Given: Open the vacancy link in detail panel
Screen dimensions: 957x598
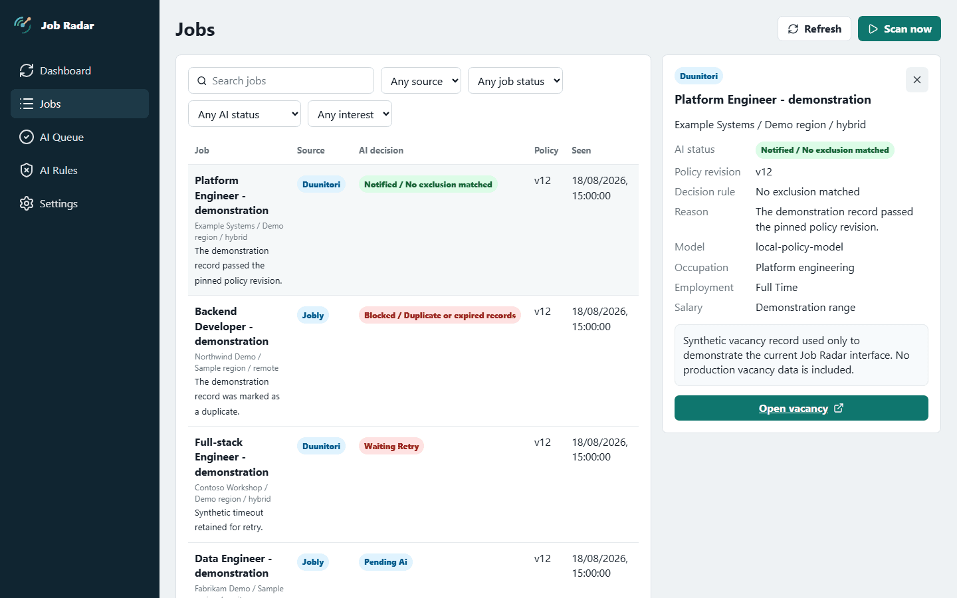Looking at the screenshot, I should [801, 408].
